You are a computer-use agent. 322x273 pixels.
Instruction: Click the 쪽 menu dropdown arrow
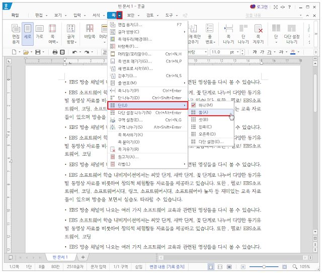120,15
